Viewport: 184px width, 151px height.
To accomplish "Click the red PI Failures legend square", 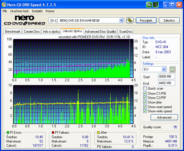I will click(53, 133).
